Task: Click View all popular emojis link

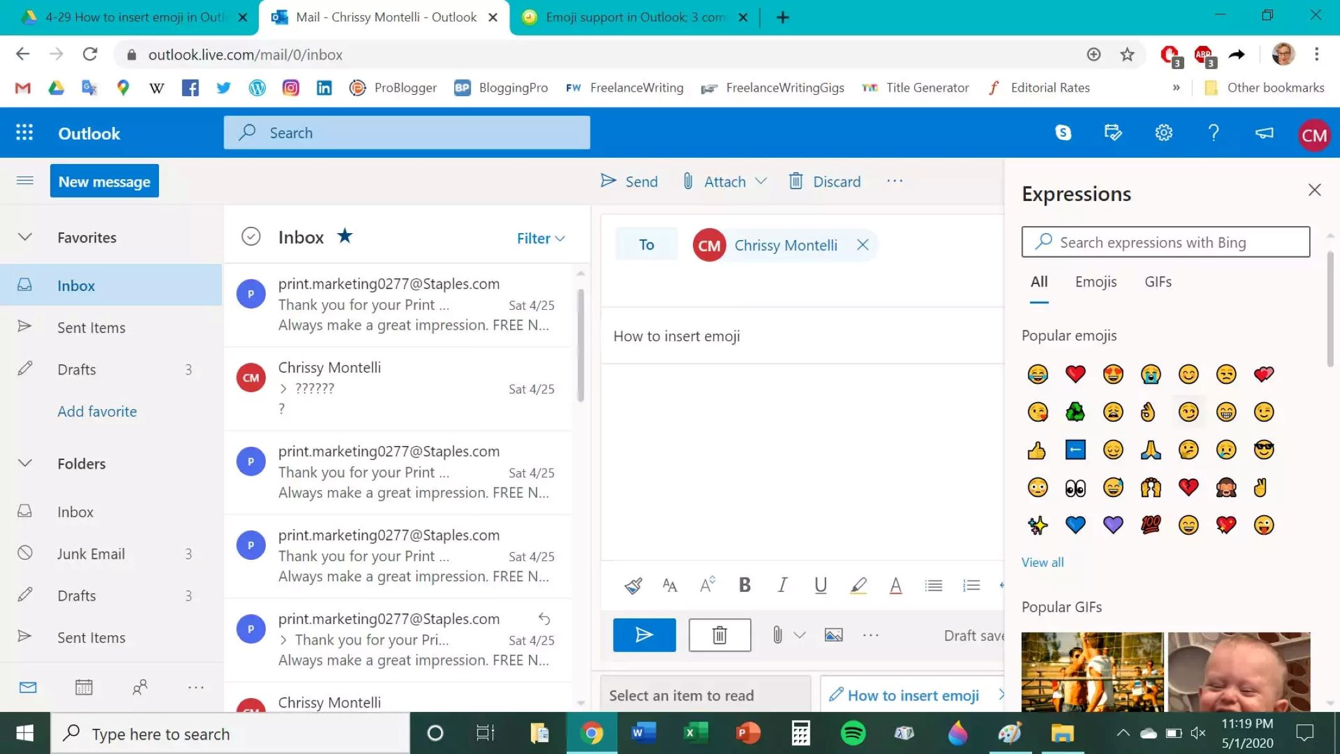Action: (x=1043, y=562)
